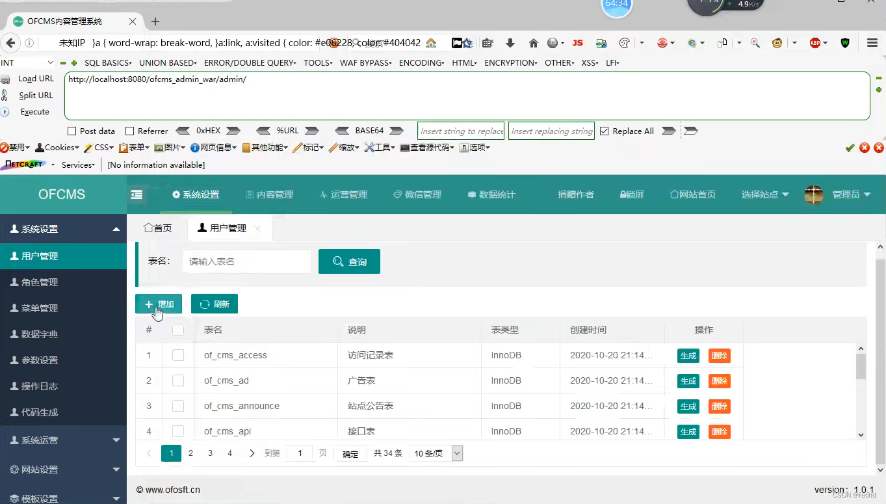Close the 用户管理 tab via its x
This screenshot has height=504, width=886.
pyautogui.click(x=257, y=228)
